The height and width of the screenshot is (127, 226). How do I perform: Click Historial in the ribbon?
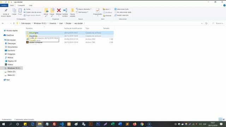coord(107,16)
